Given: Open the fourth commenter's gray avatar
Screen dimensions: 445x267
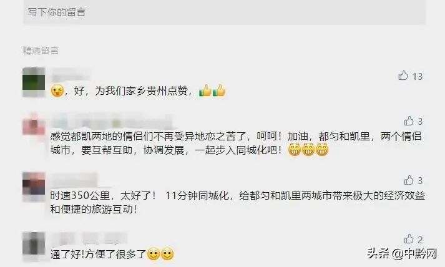Looking at the screenshot, I should pyautogui.click(x=34, y=246).
